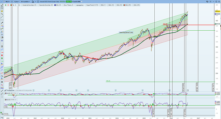Click the red down arrow in indicator bar
Image resolution: width=221 pixels, height=119 pixels.
point(8,5)
